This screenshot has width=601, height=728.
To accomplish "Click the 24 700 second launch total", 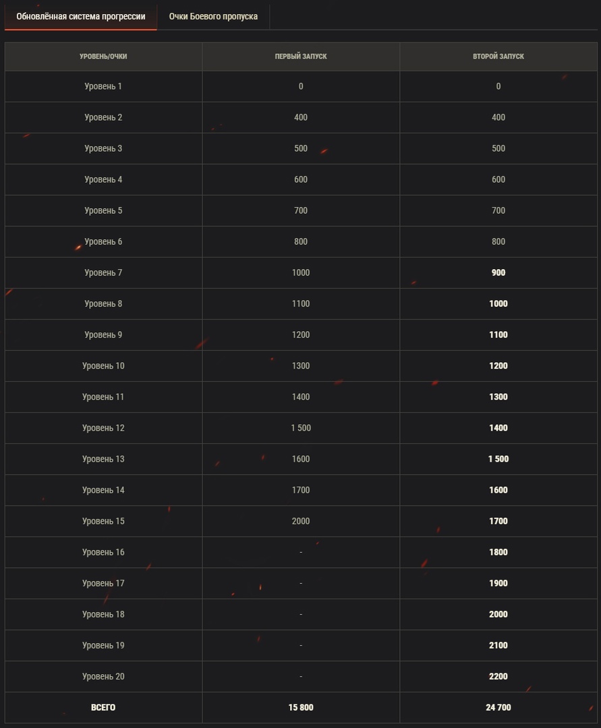I will 498,708.
